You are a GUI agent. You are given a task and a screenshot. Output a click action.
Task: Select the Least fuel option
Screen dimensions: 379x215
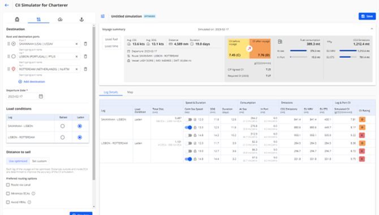coord(111,39)
